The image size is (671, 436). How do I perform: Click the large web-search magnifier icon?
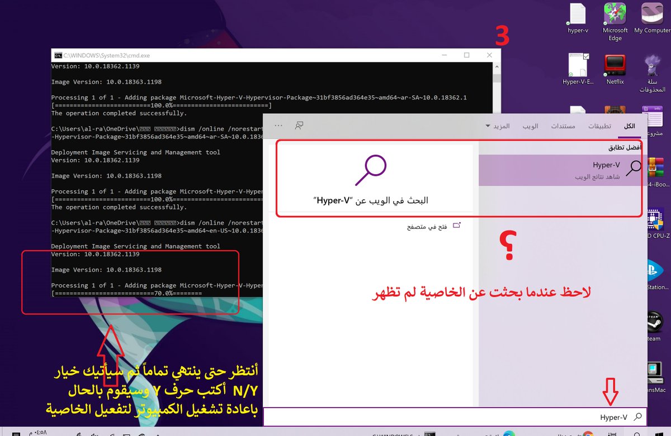tap(371, 170)
